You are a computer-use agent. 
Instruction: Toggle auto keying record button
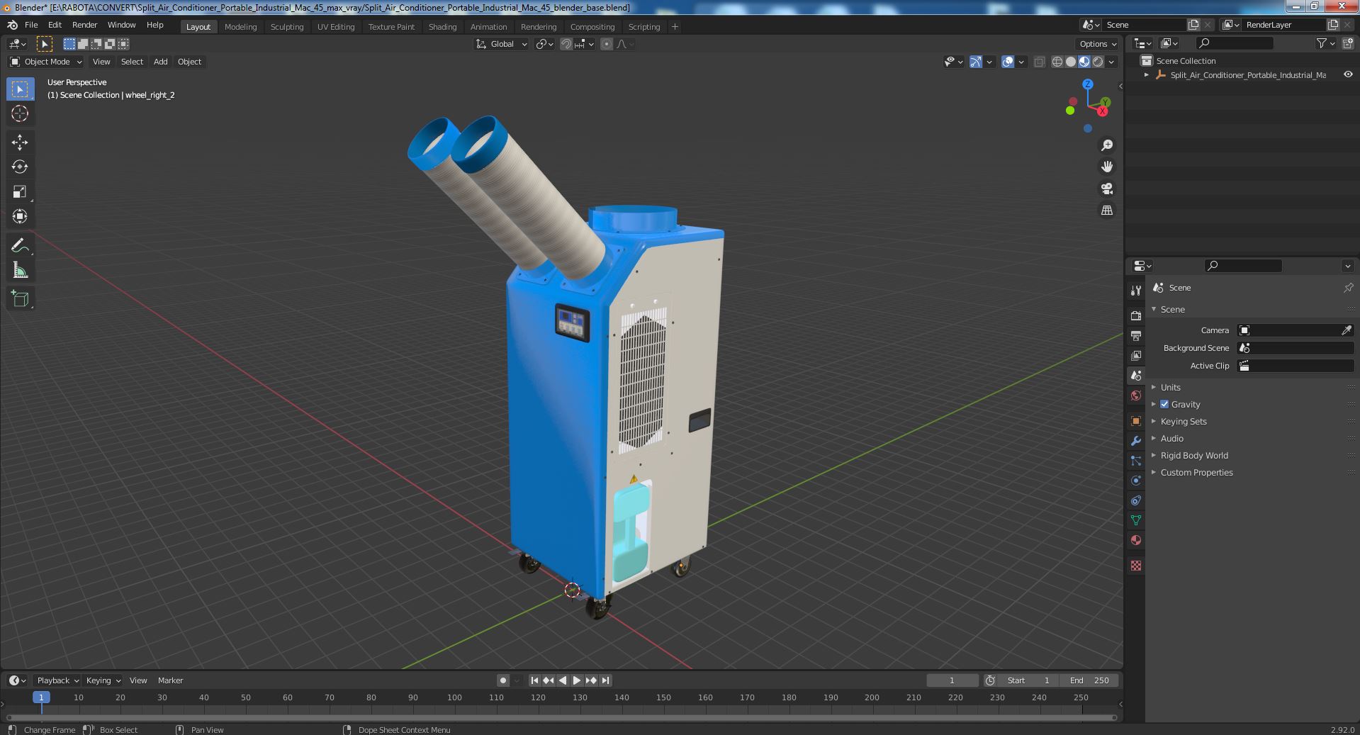click(x=503, y=680)
